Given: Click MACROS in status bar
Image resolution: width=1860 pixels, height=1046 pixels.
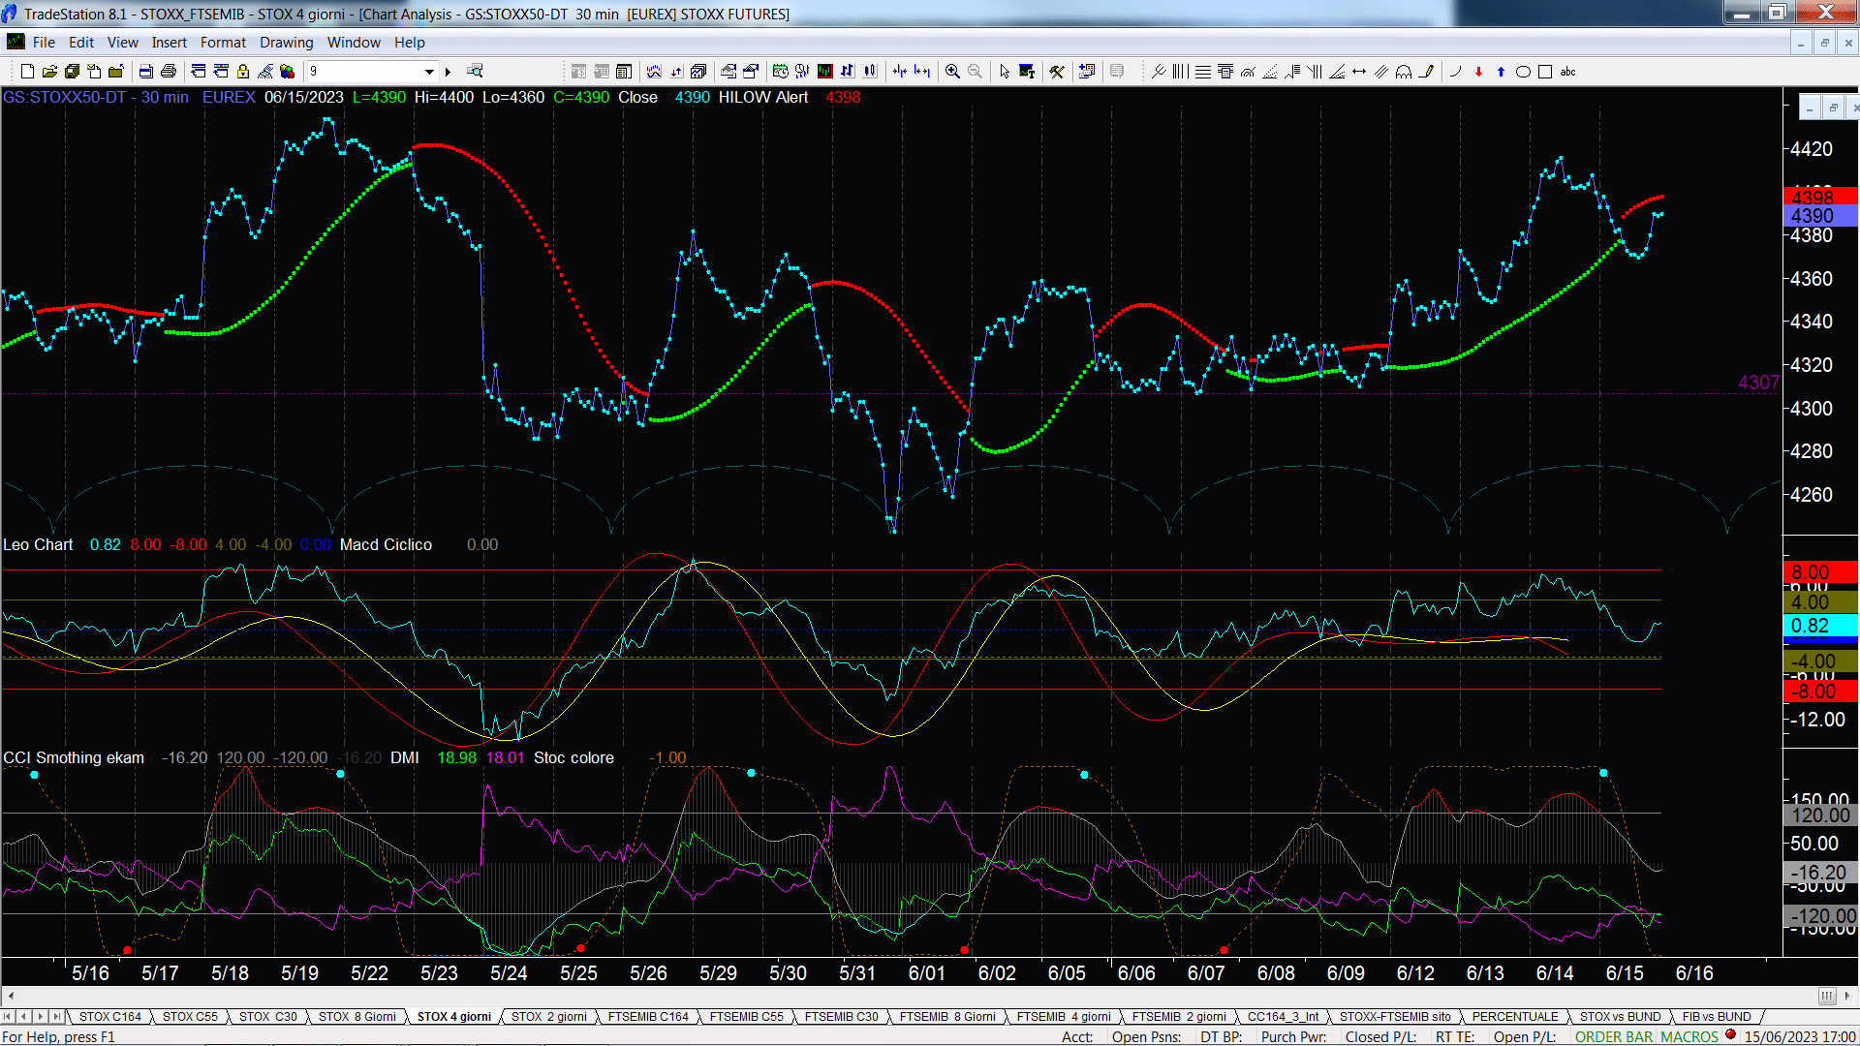Looking at the screenshot, I should point(1689,1037).
